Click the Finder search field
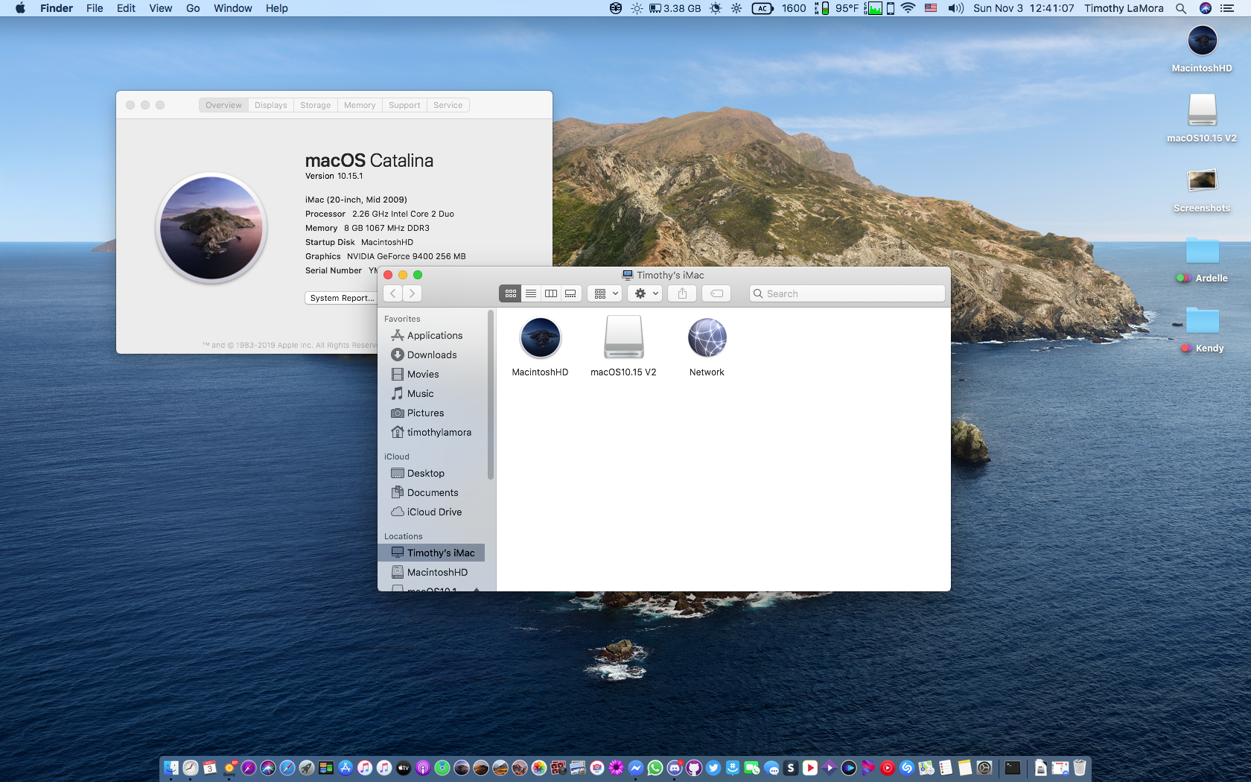The height and width of the screenshot is (782, 1251). coord(849,293)
